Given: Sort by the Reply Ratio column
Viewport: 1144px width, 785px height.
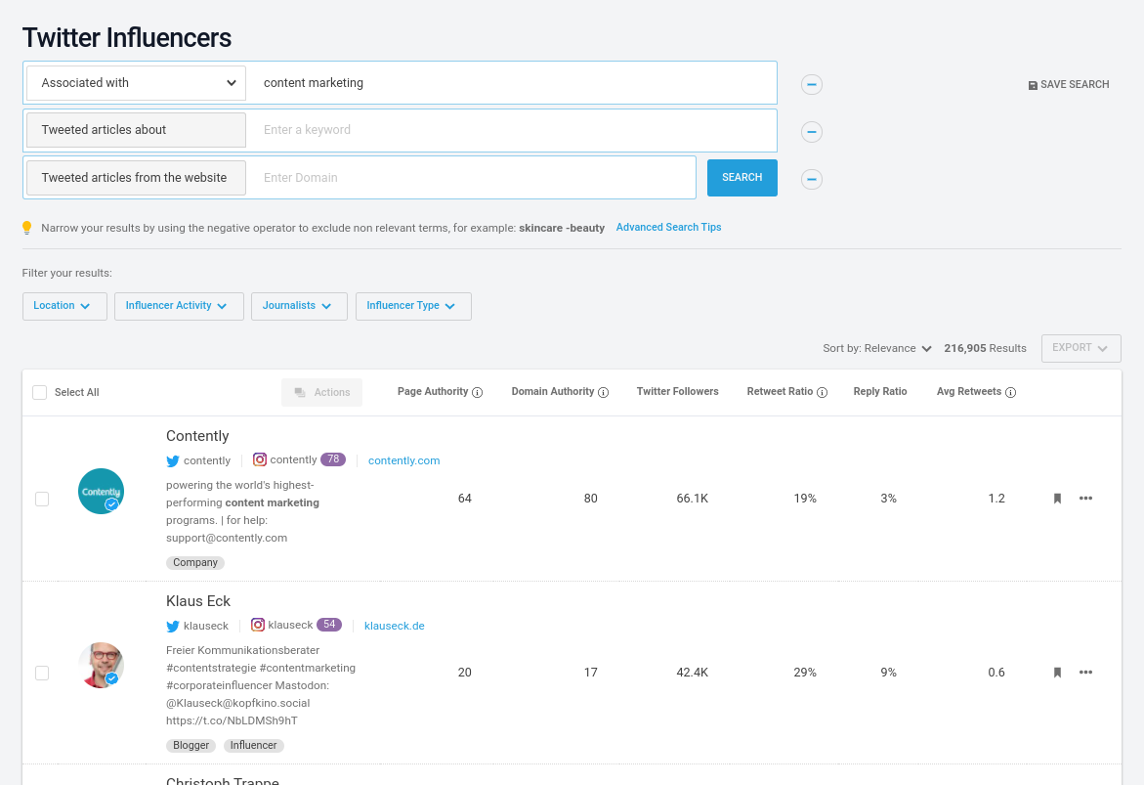Looking at the screenshot, I should (879, 391).
